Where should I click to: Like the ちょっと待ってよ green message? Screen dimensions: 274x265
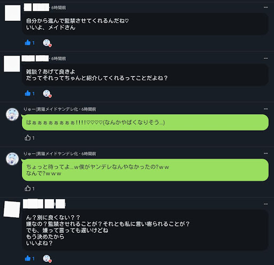click(x=29, y=188)
